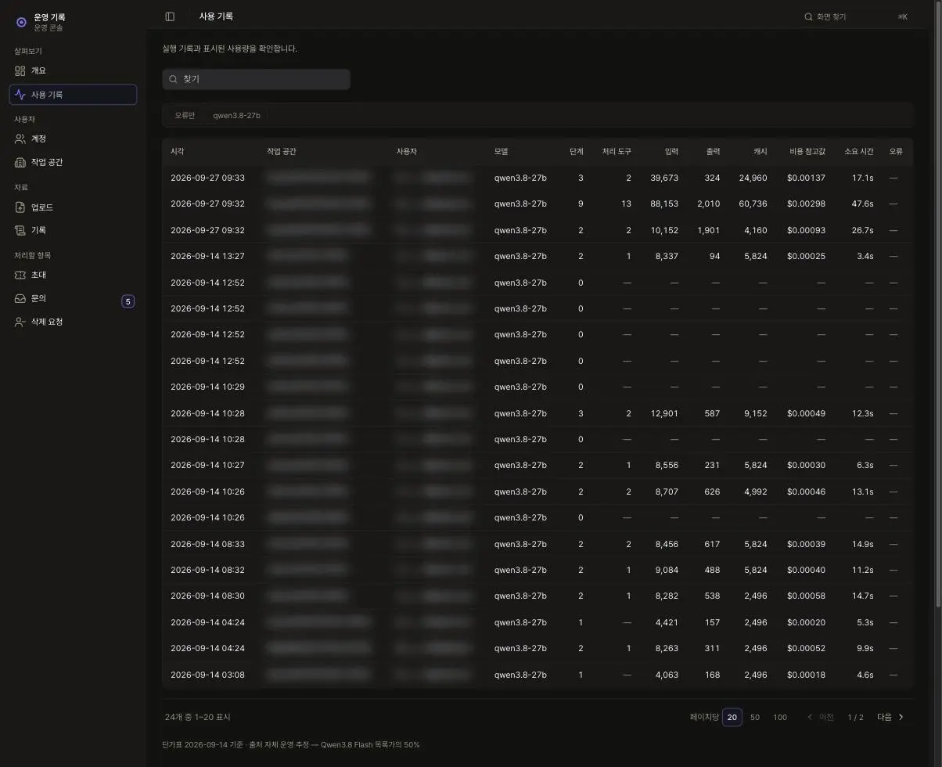Open 삭제 요청 user removal icon
The height and width of the screenshot is (767, 942).
click(20, 322)
